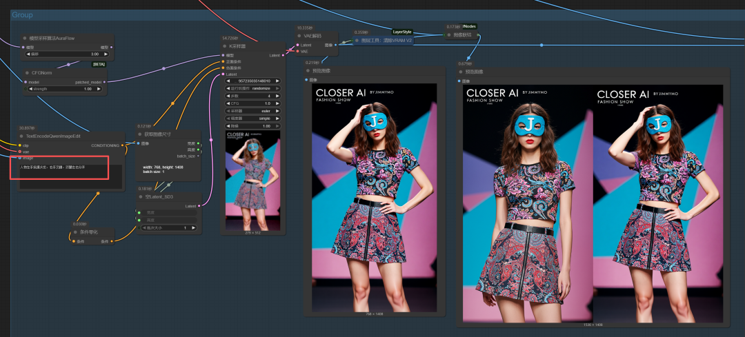Click the 正面条件 input port on K采样器

point(223,62)
